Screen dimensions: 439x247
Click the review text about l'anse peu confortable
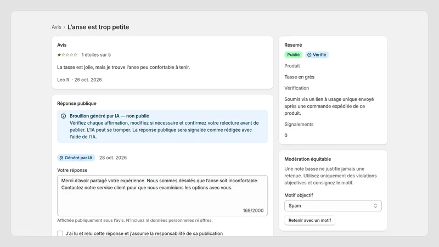tap(123, 67)
